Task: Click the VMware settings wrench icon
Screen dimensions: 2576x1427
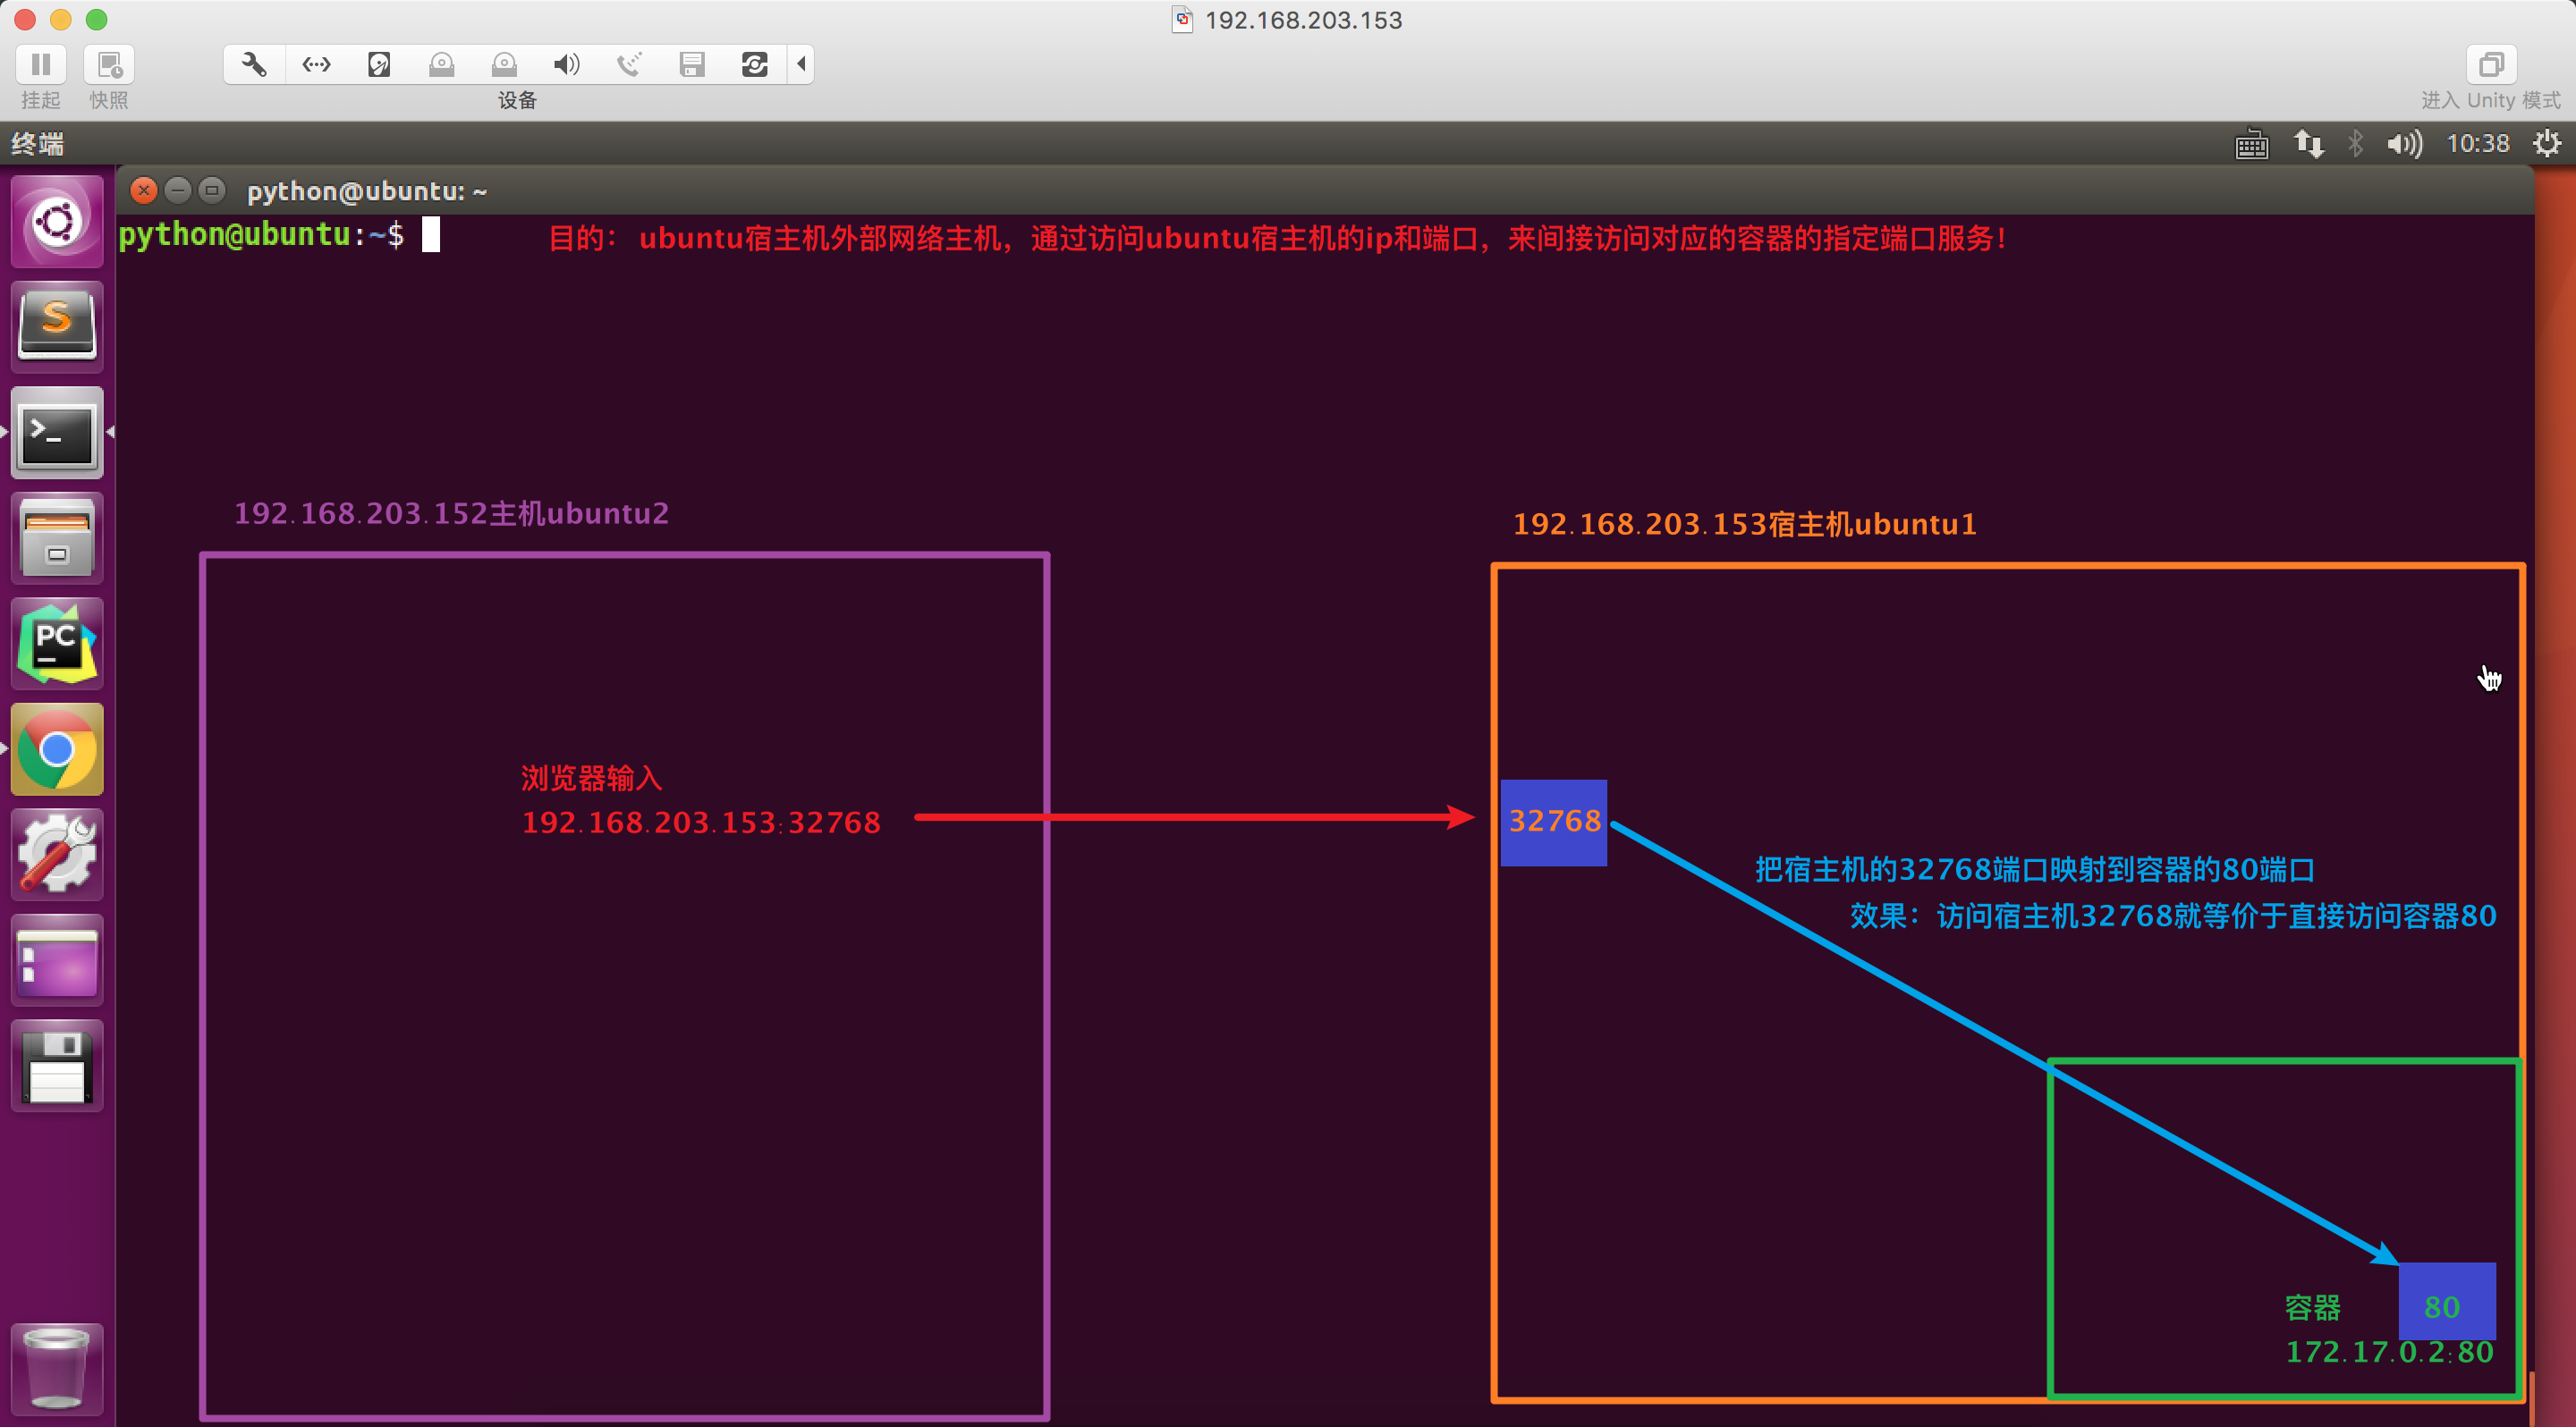Action: coord(254,65)
